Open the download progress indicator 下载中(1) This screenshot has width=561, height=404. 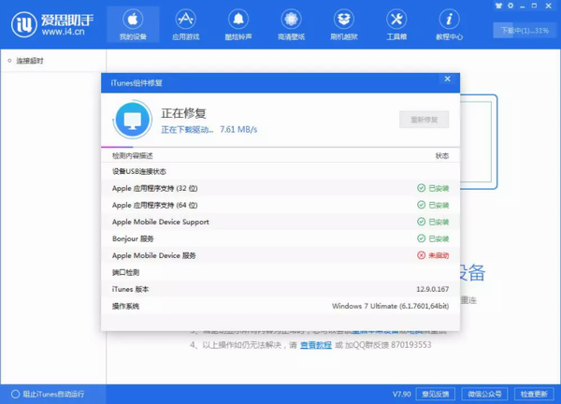525,31
